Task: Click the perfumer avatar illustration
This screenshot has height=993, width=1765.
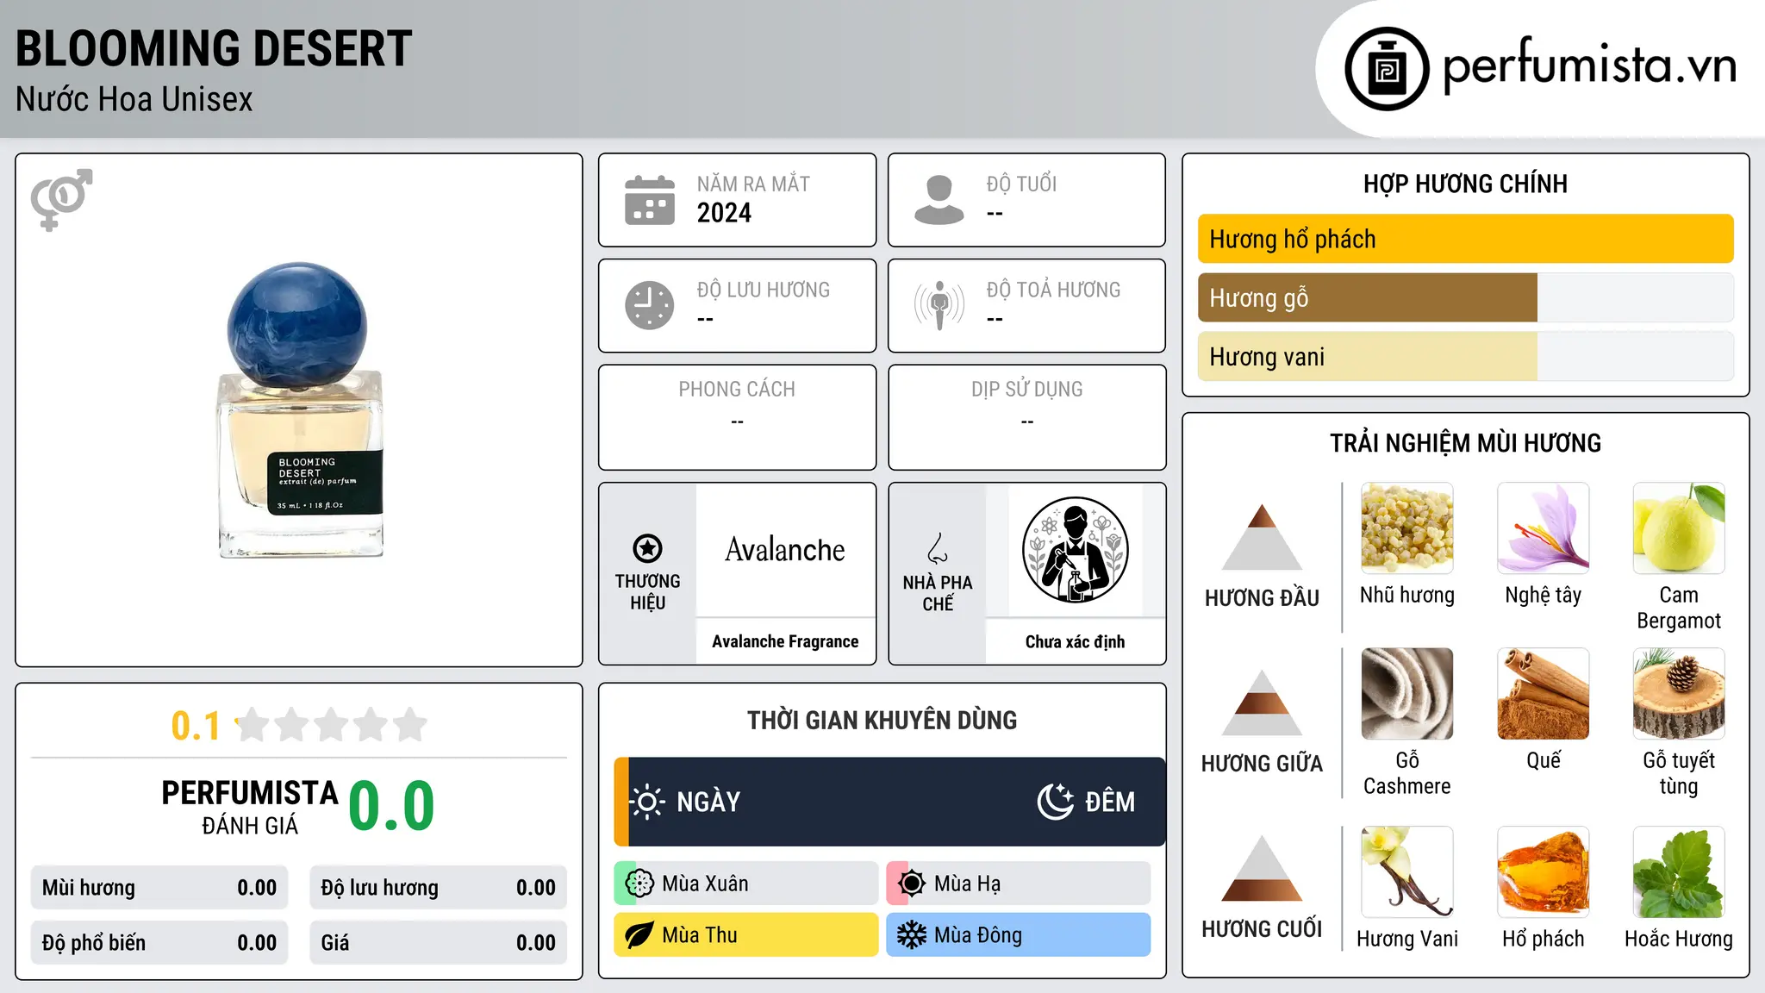Action: [1075, 550]
